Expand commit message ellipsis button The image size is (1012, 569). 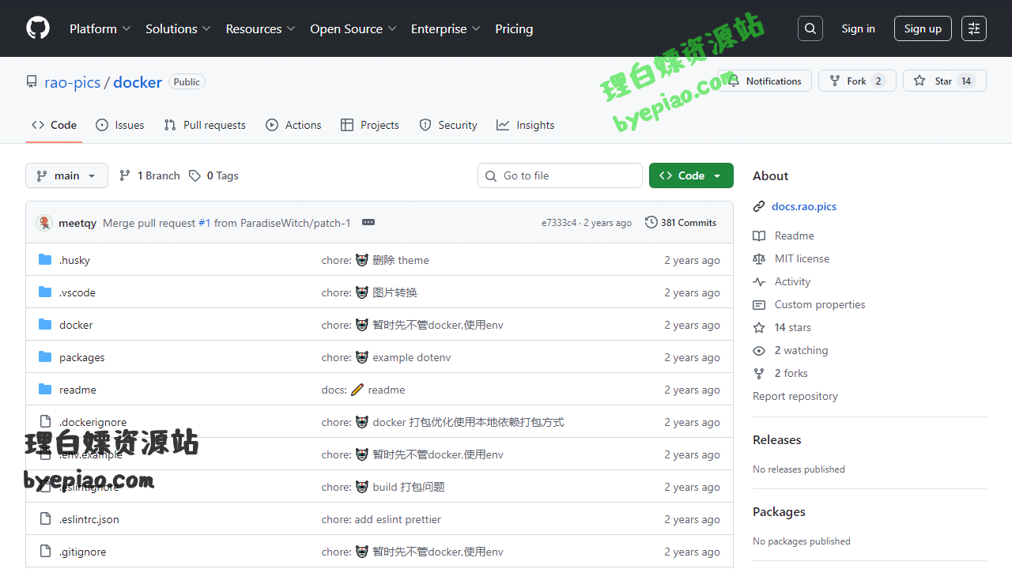368,223
